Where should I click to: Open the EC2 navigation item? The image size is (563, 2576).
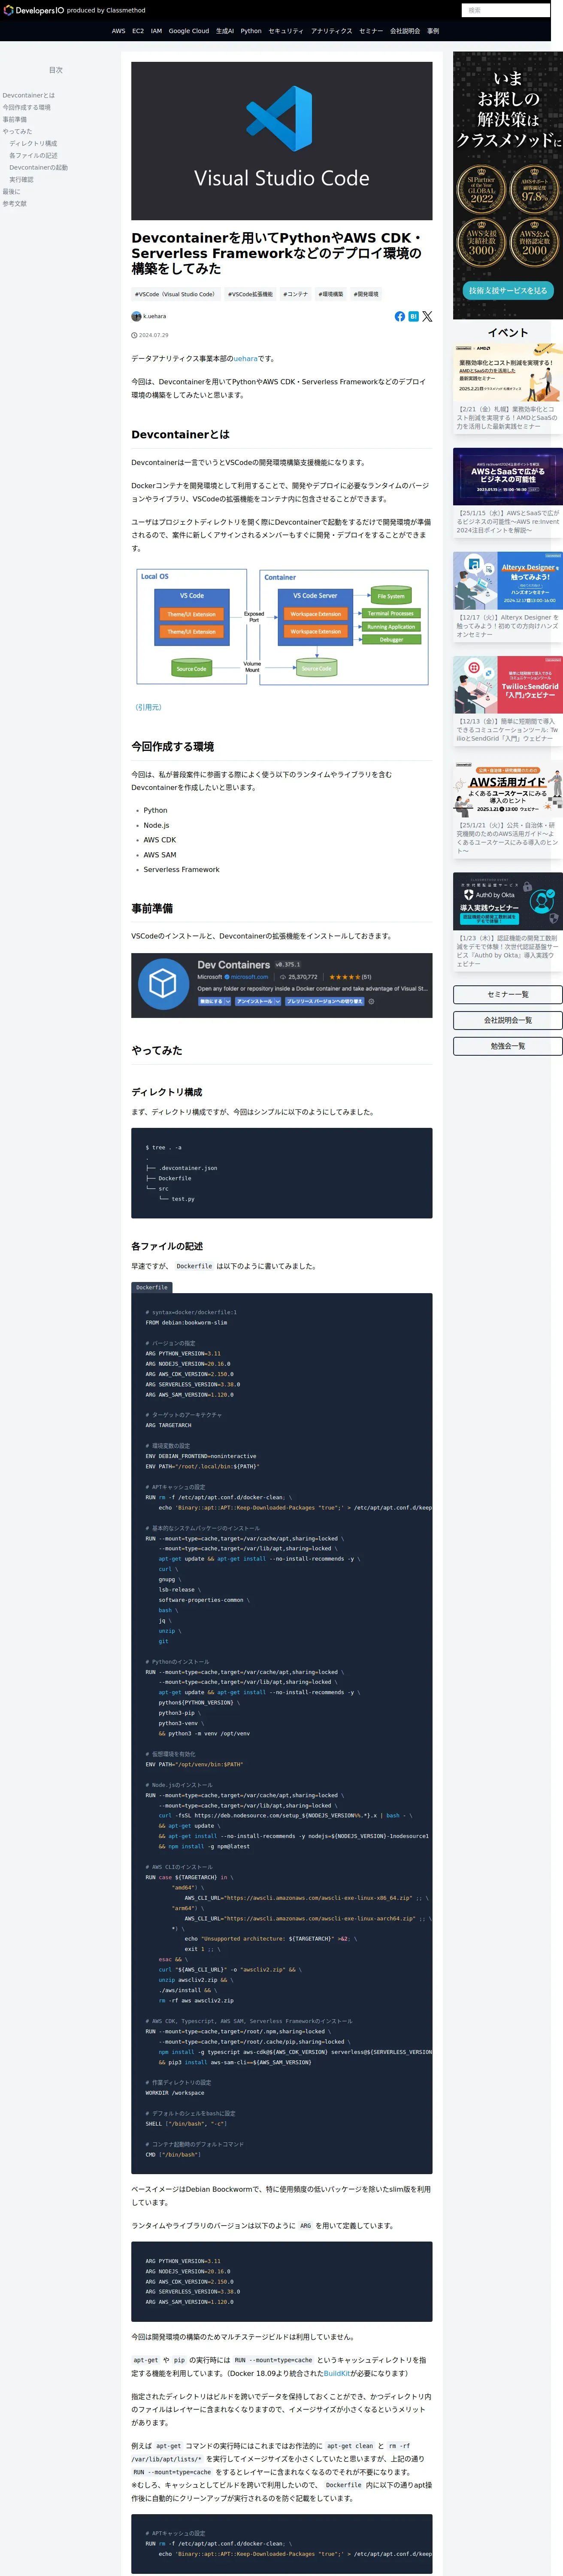[138, 31]
